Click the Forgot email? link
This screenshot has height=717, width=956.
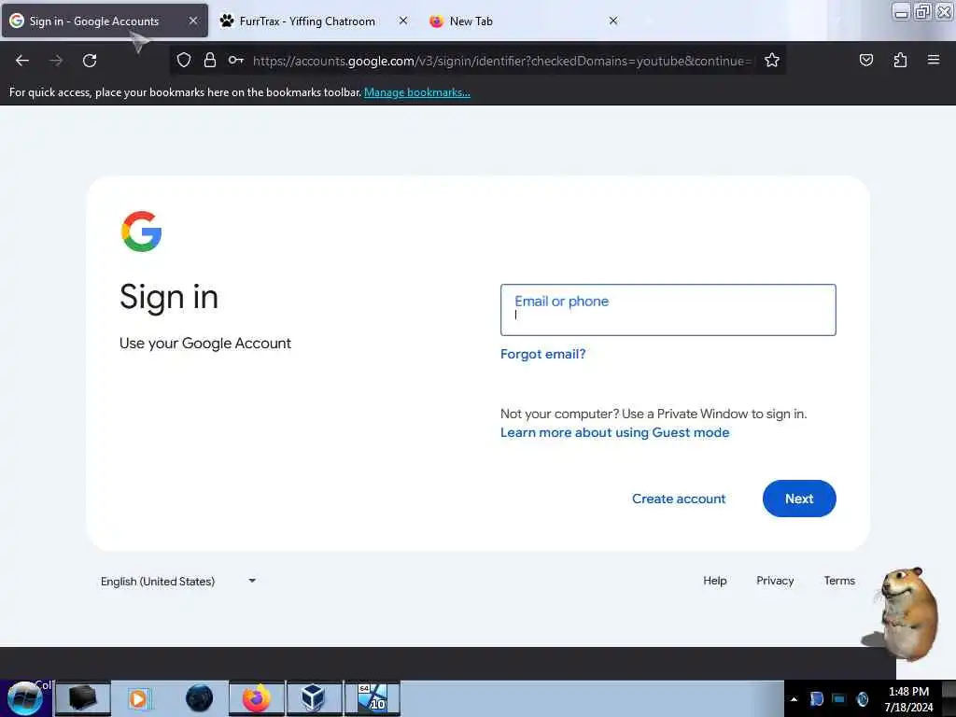point(542,354)
